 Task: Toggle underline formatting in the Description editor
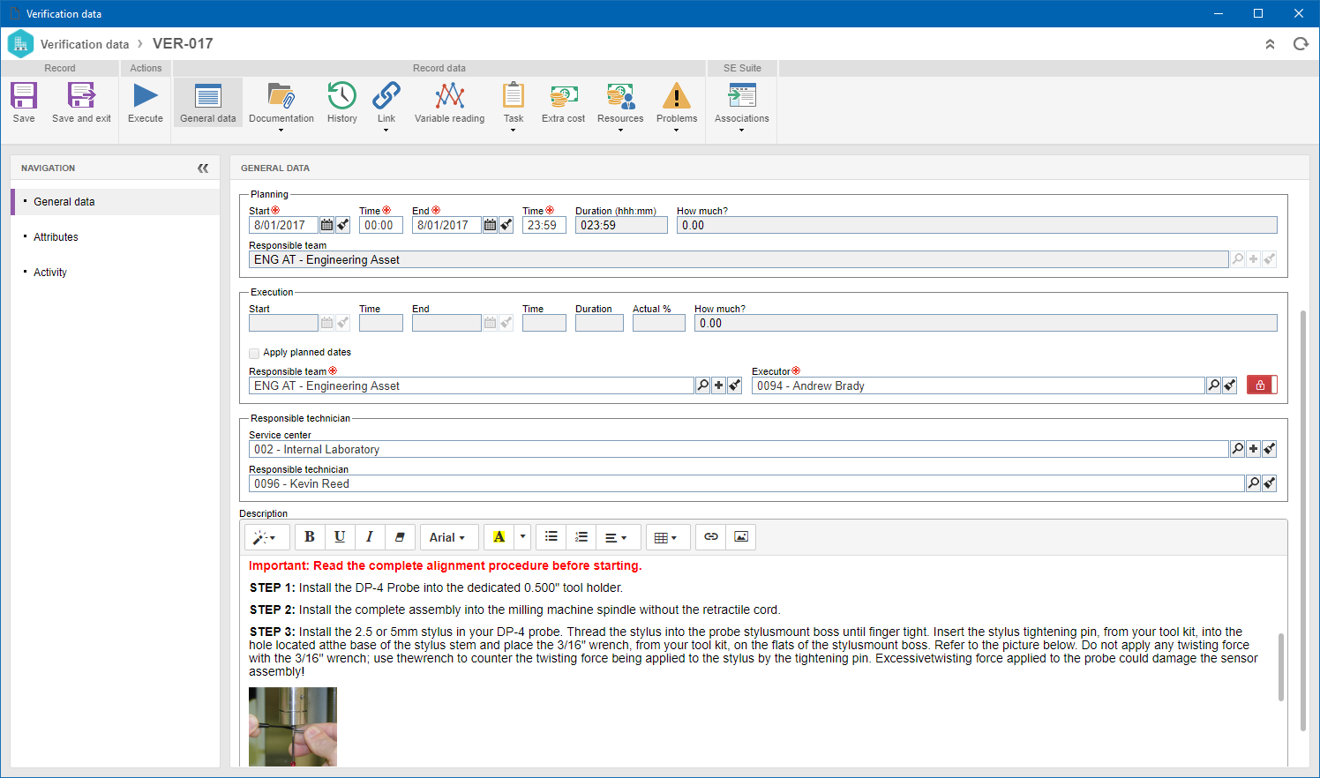click(340, 537)
